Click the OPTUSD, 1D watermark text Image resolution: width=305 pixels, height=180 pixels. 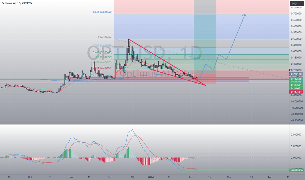(144, 53)
